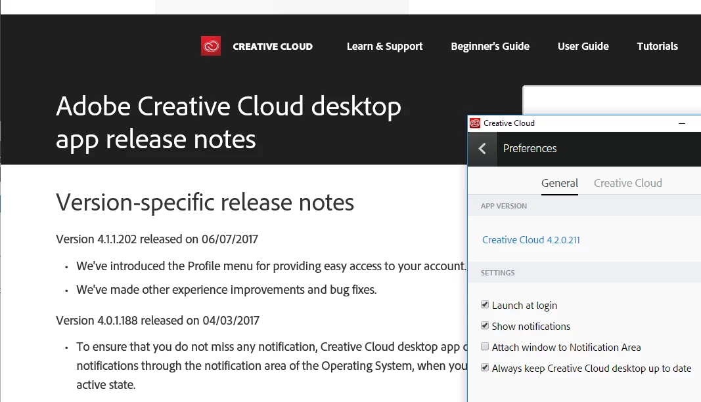
Task: Enable Attach window to Notification Area
Action: click(x=485, y=347)
